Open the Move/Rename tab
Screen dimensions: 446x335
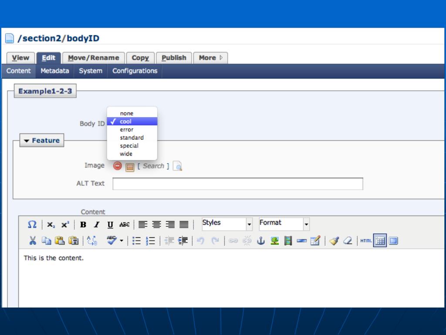[94, 58]
